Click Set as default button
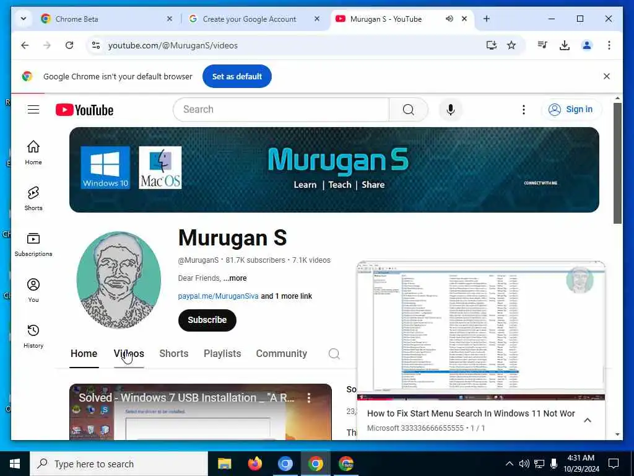 point(237,76)
